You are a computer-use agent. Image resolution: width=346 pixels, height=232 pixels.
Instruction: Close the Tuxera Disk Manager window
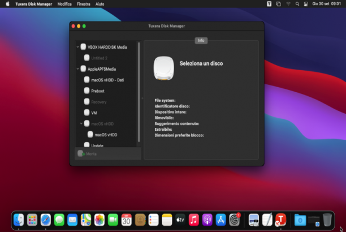(x=73, y=26)
